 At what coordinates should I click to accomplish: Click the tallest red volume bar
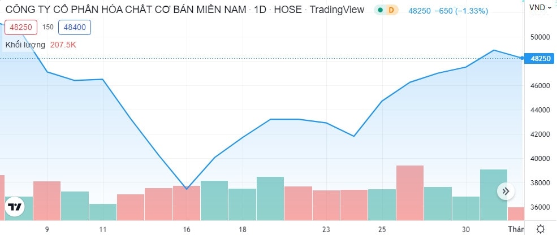[x=410, y=192]
